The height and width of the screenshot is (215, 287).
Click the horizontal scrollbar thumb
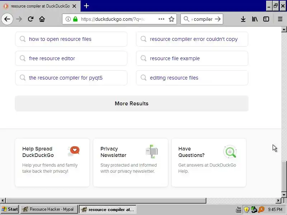point(106,201)
